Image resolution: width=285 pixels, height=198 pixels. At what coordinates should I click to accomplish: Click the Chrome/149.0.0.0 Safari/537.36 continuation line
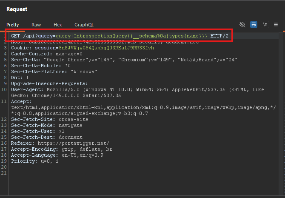(66, 95)
